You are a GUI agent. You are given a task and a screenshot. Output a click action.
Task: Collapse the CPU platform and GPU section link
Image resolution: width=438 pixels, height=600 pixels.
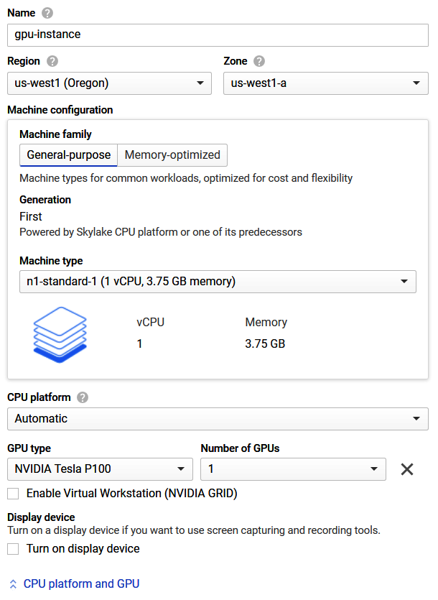coord(81,584)
